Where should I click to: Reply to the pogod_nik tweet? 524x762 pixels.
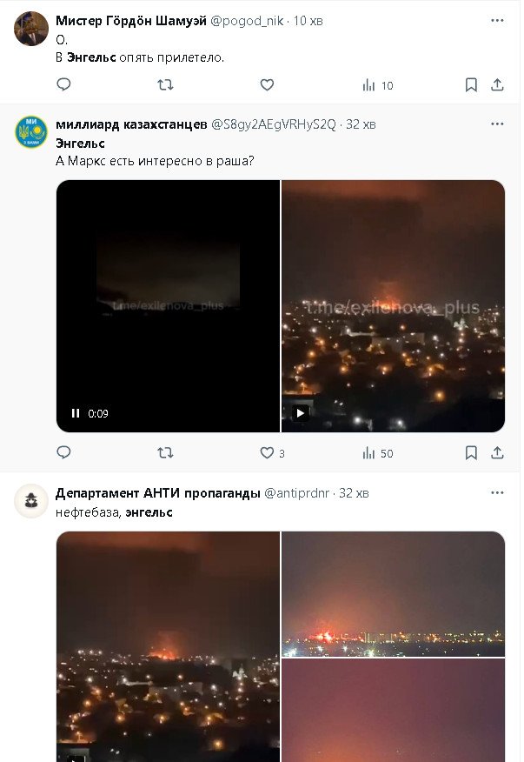pos(63,84)
